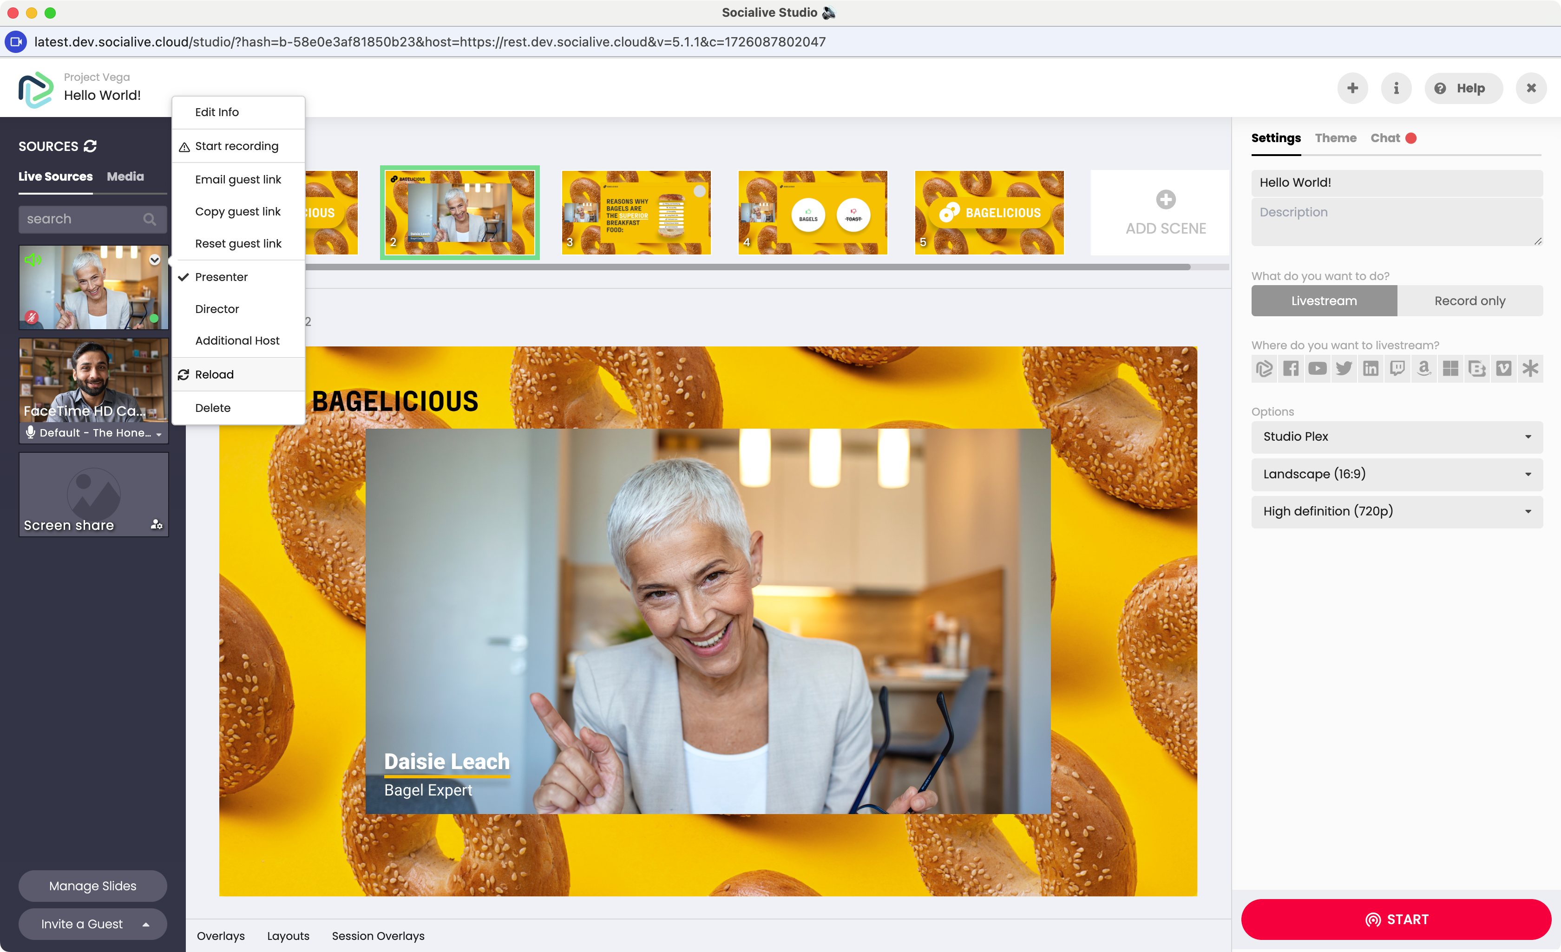Open the Studio Plex options dropdown
Image resolution: width=1561 pixels, height=952 pixels.
(x=1396, y=437)
